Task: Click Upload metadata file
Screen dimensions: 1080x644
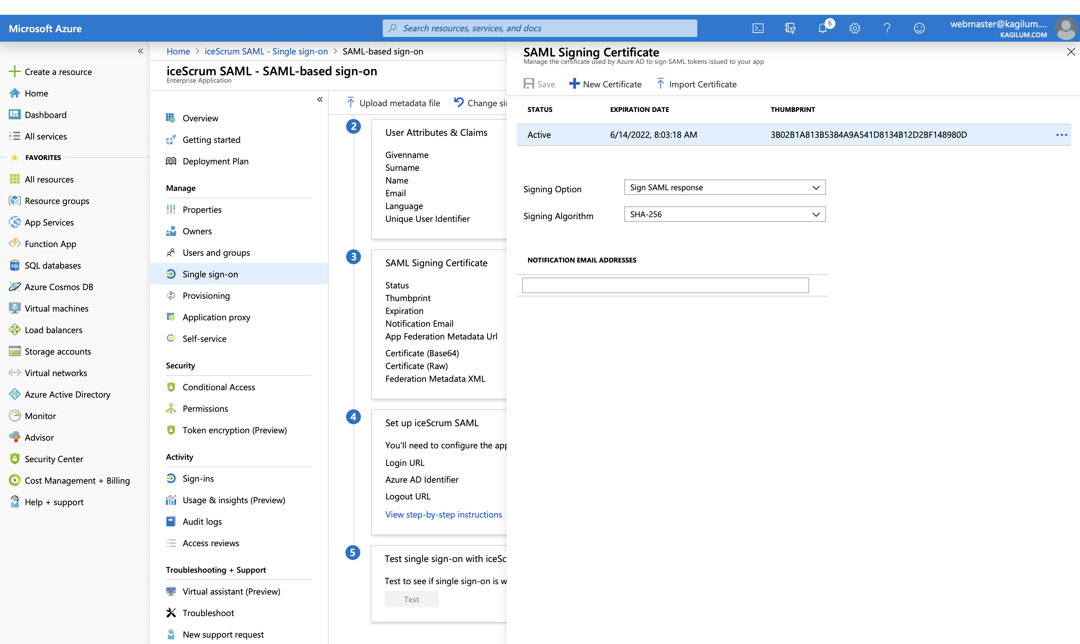Action: pos(393,103)
